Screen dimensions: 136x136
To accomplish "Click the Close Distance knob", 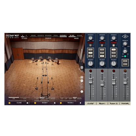I will pyautogui.click(x=91, y=38).
